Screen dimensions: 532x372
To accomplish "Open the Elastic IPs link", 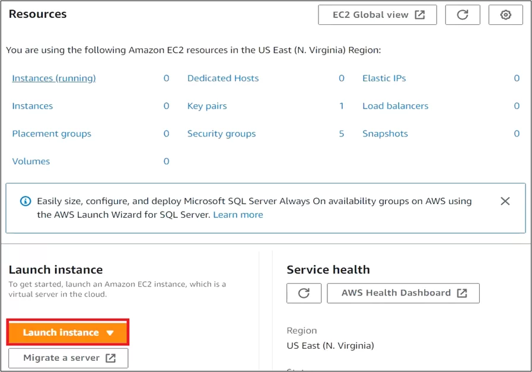I will coord(384,78).
